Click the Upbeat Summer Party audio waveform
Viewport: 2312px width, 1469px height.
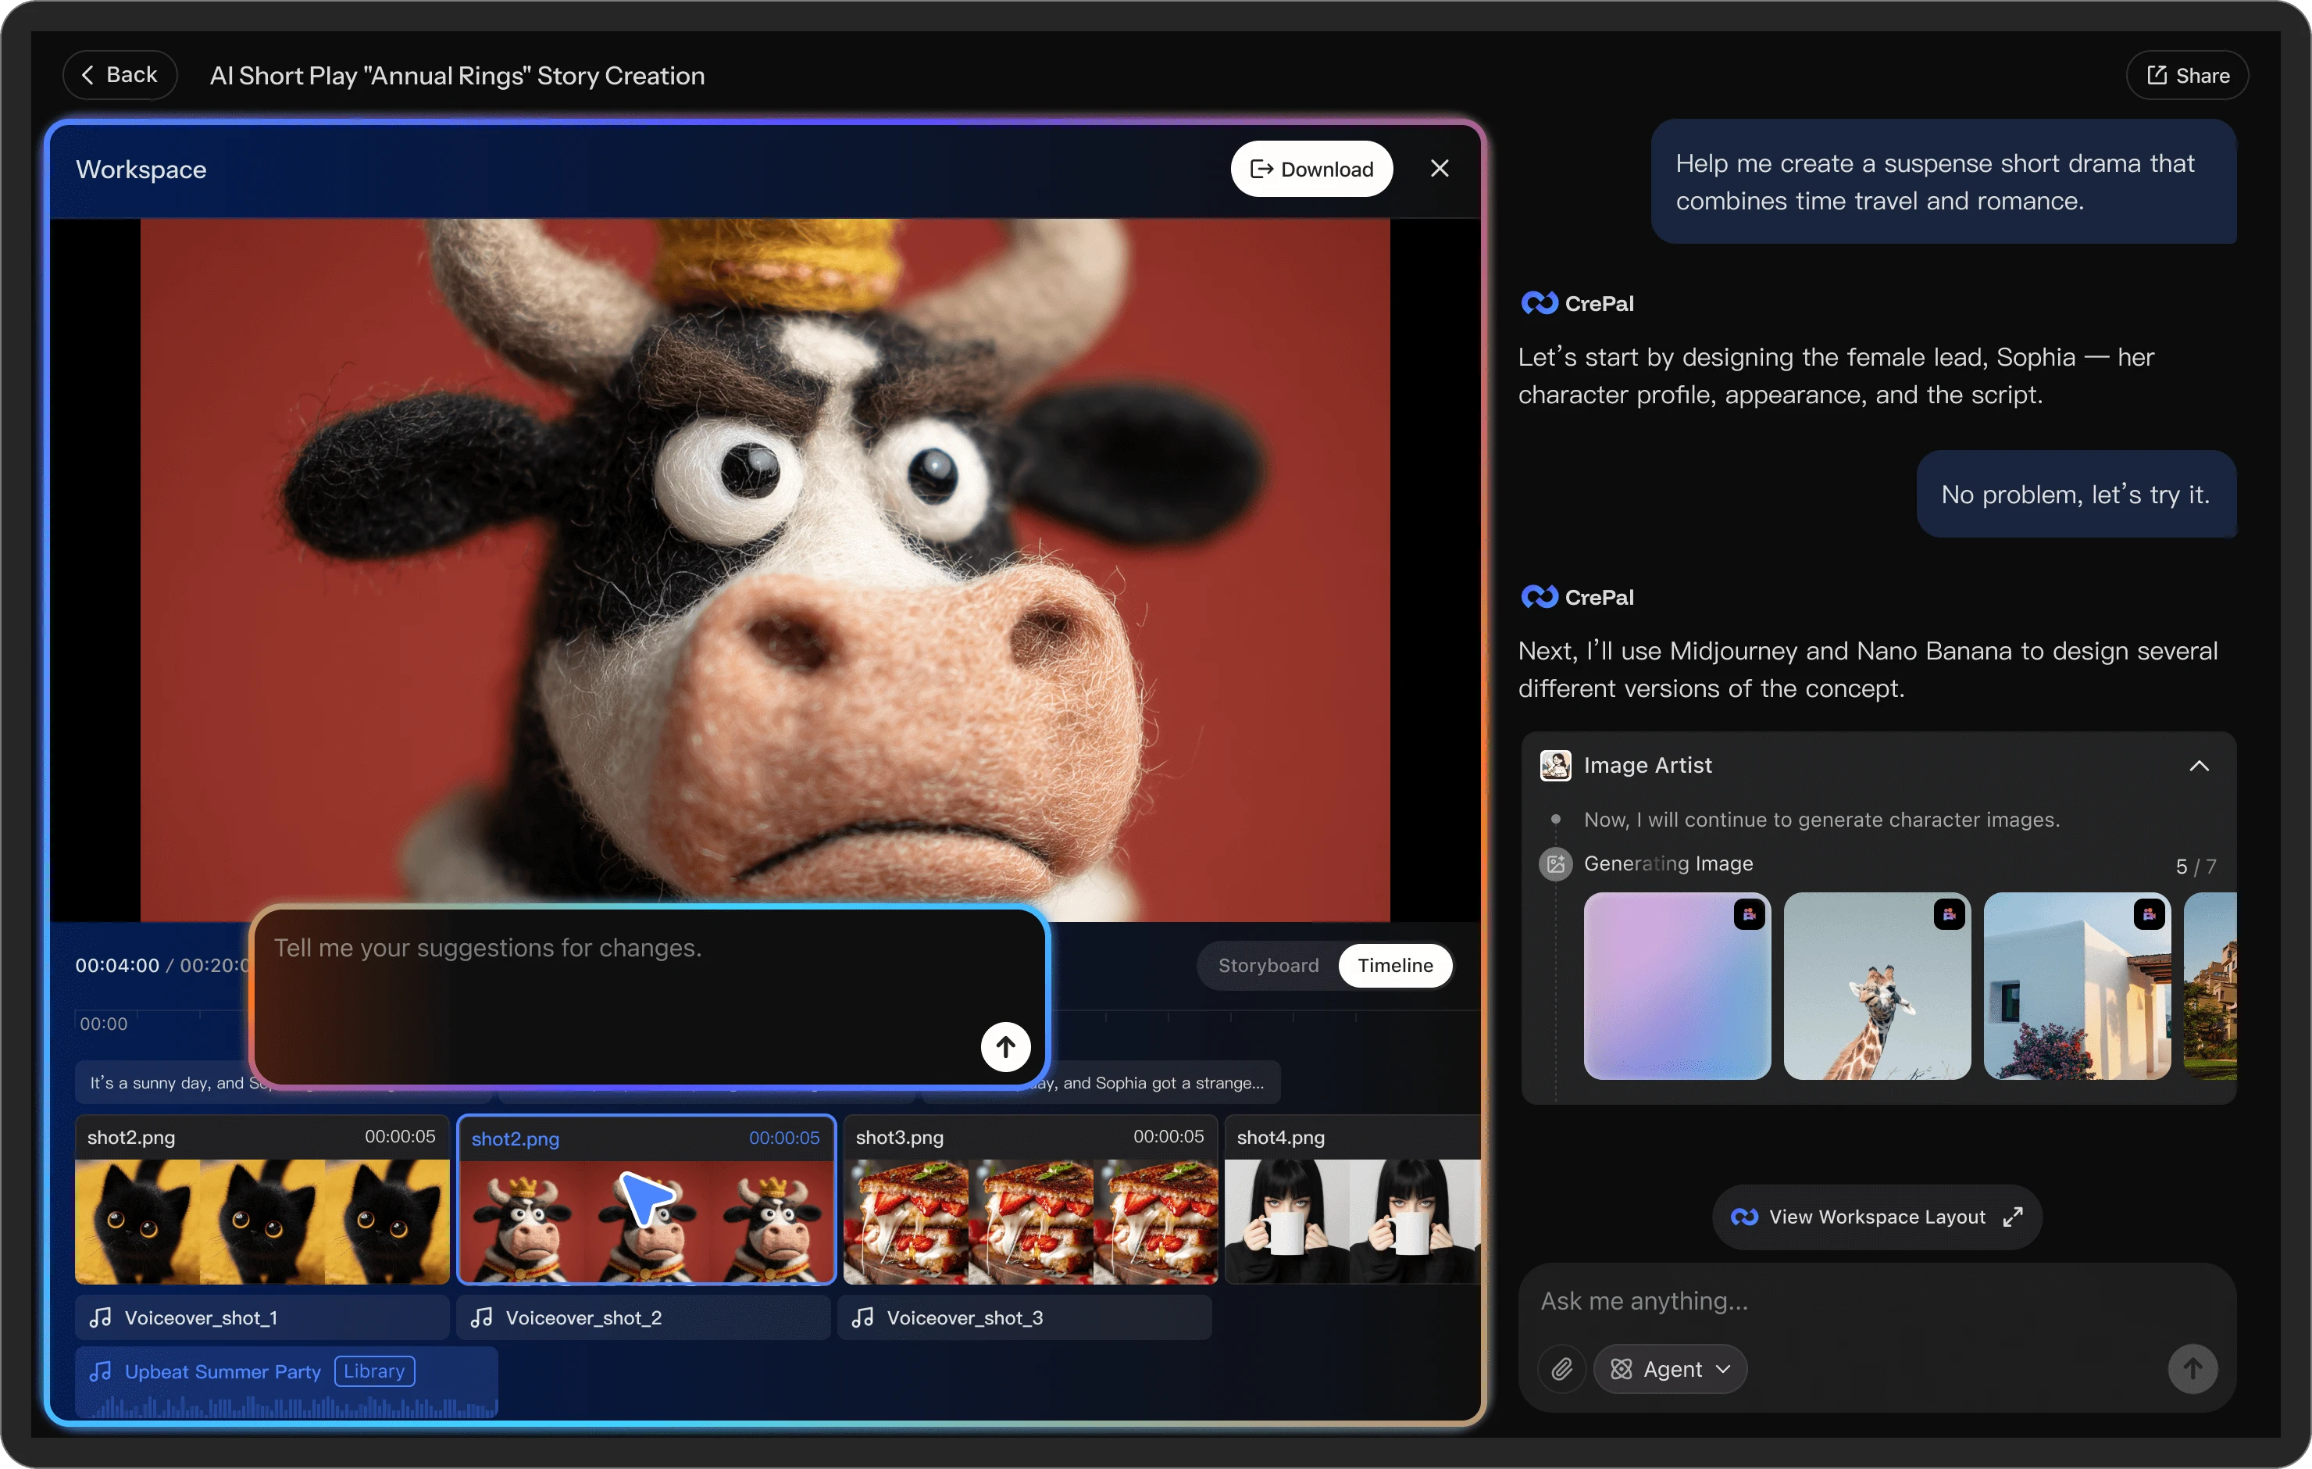(288, 1406)
